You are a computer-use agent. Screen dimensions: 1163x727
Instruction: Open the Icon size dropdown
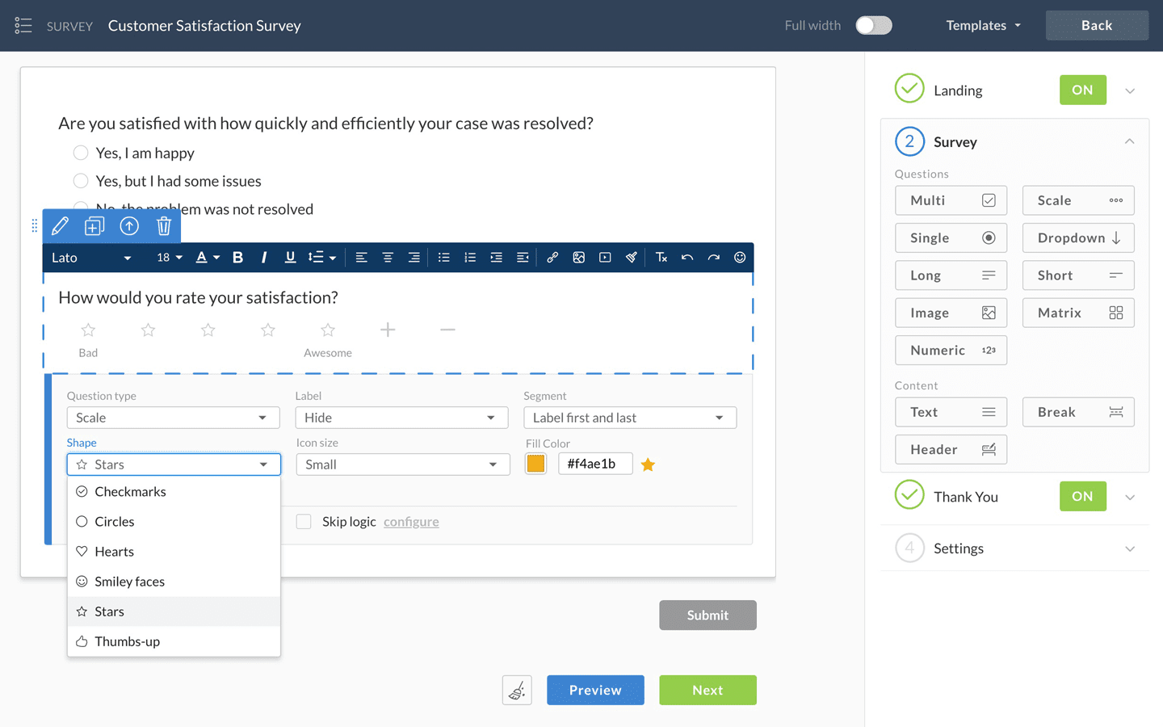coord(402,464)
